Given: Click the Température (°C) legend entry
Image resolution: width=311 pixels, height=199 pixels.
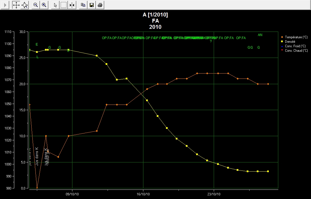Looking at the screenshot, I should point(296,37).
